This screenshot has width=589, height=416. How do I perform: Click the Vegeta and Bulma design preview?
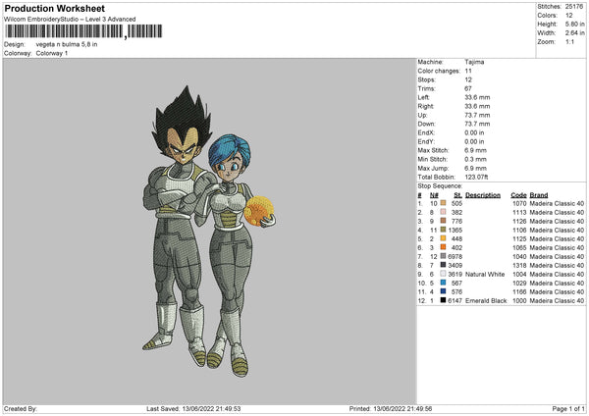[209, 232]
